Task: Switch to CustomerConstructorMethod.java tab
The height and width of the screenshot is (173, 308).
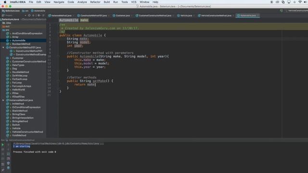Action: 155,15
